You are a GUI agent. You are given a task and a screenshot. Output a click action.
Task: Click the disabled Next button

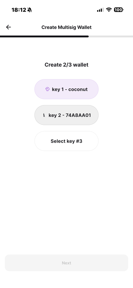(x=67, y=263)
